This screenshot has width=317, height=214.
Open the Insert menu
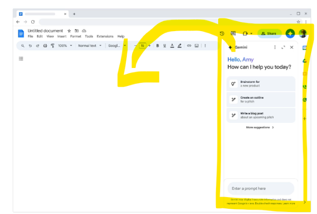(x=62, y=36)
